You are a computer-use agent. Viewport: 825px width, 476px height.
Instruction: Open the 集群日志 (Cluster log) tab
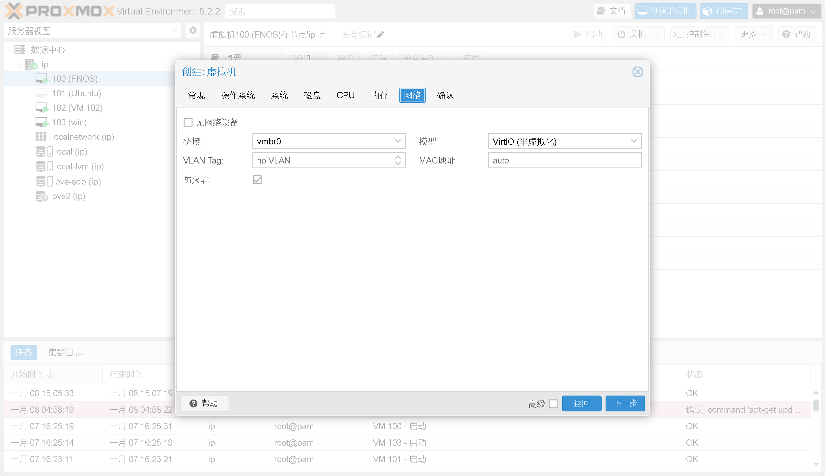pos(65,352)
